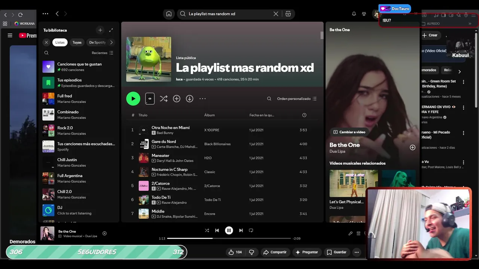Click YouTube Compartir button

(x=275, y=252)
